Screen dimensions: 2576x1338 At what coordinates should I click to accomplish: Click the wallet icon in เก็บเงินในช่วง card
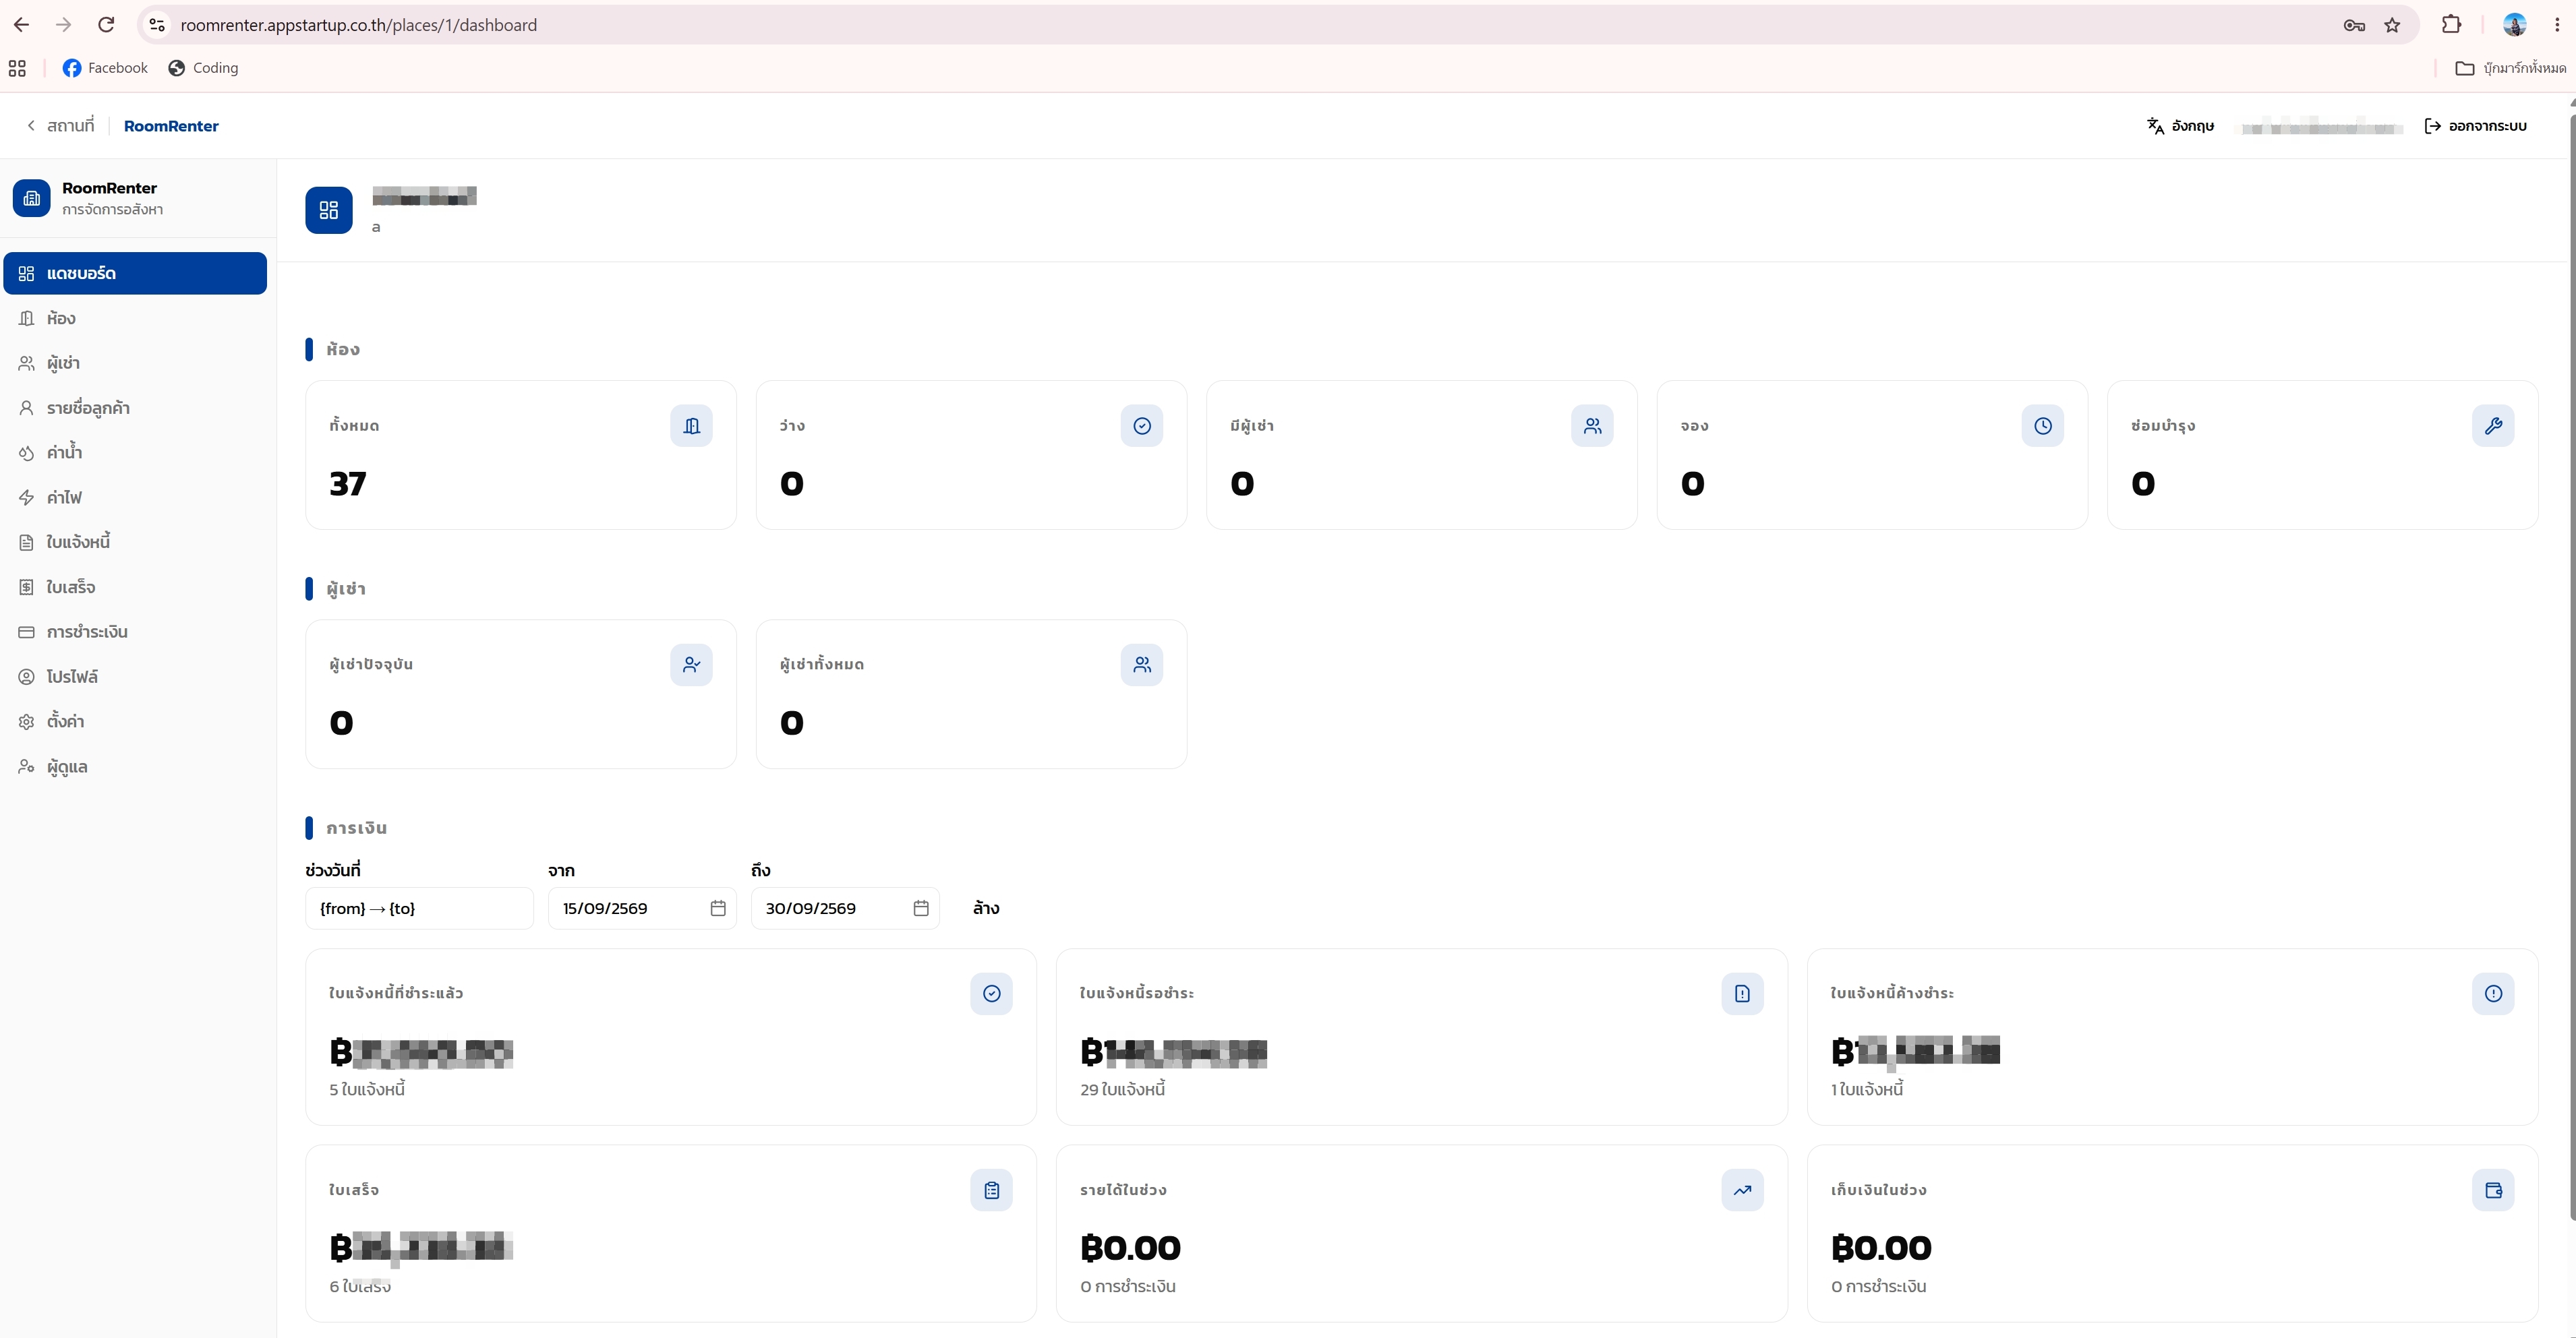(2493, 1190)
